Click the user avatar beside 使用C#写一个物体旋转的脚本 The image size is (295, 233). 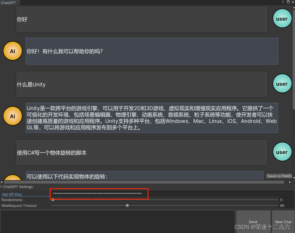click(x=282, y=152)
